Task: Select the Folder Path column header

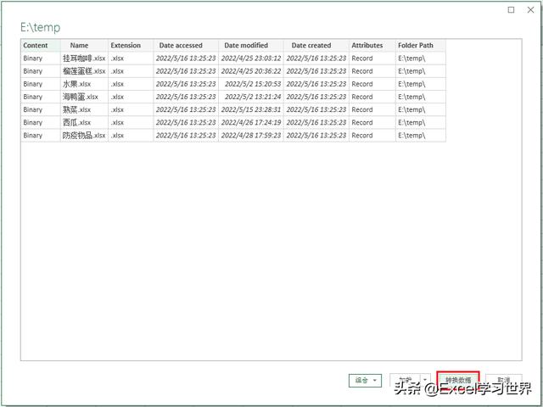Action: 416,45
